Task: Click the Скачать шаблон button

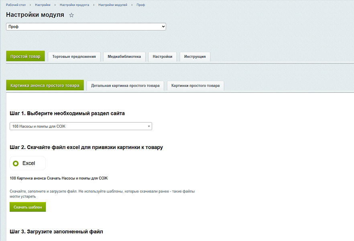Action: coord(28,207)
